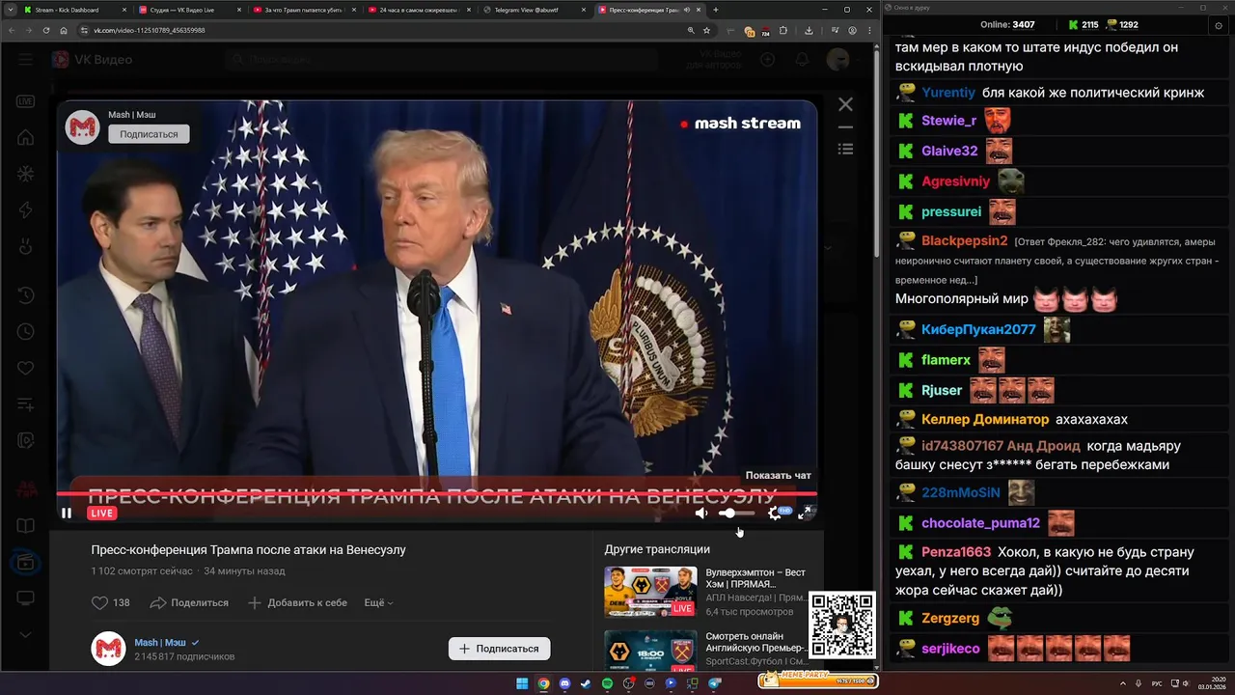Show hidden system tray icons chevron
The image size is (1235, 695).
[1124, 683]
